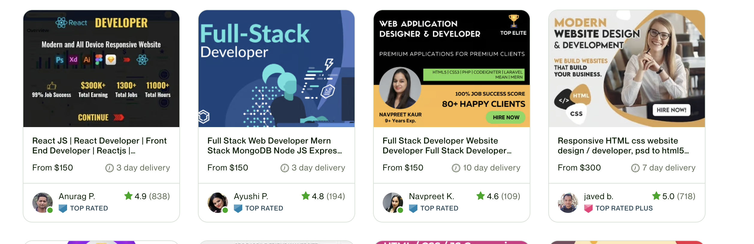Click clock icon next to 7 day delivery

coord(635,168)
